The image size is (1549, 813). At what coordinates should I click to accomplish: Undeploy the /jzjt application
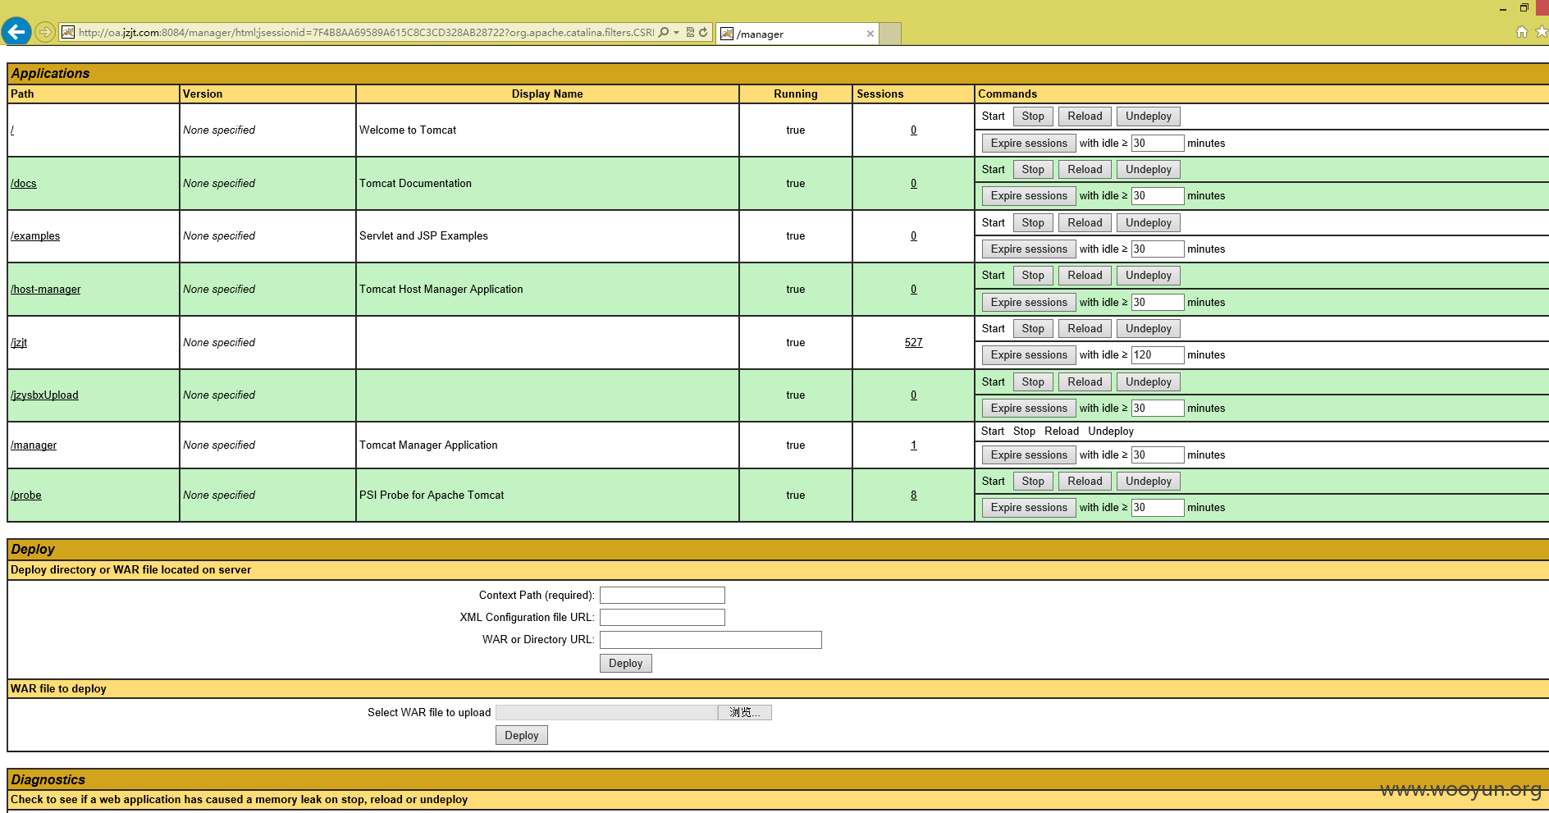point(1149,329)
